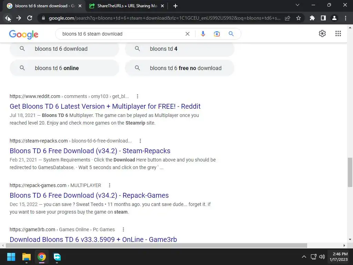This screenshot has width=353, height=265.
Task: Click the reddit.com result URL
Action: click(69, 97)
